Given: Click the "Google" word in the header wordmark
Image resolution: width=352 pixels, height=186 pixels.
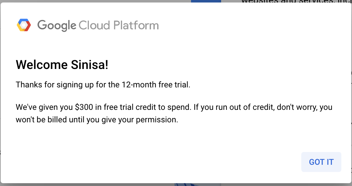Looking at the screenshot, I should click(57, 25).
